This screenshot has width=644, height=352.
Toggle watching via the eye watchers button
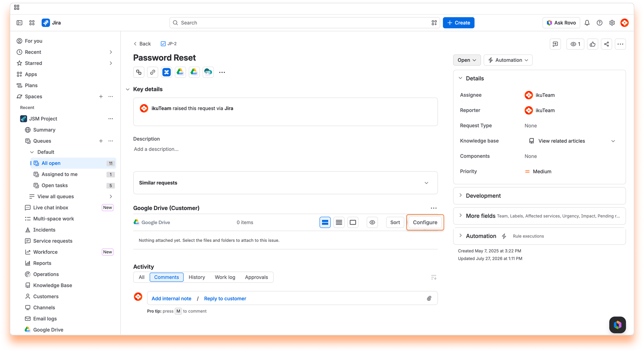coord(575,44)
